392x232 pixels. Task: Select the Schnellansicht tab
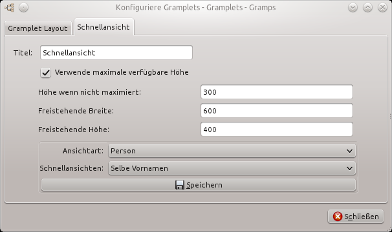103,26
